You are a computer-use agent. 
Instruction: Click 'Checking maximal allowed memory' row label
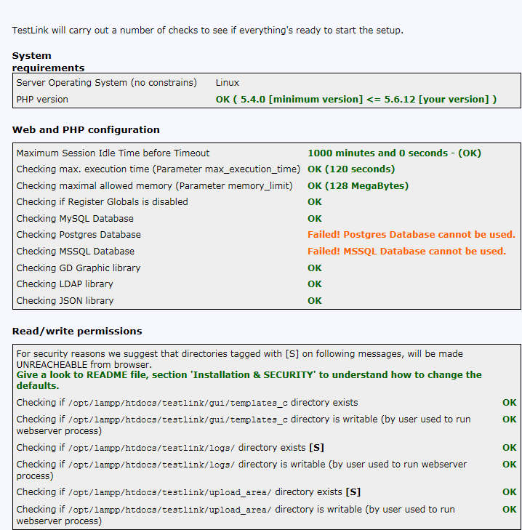pyautogui.click(x=155, y=186)
